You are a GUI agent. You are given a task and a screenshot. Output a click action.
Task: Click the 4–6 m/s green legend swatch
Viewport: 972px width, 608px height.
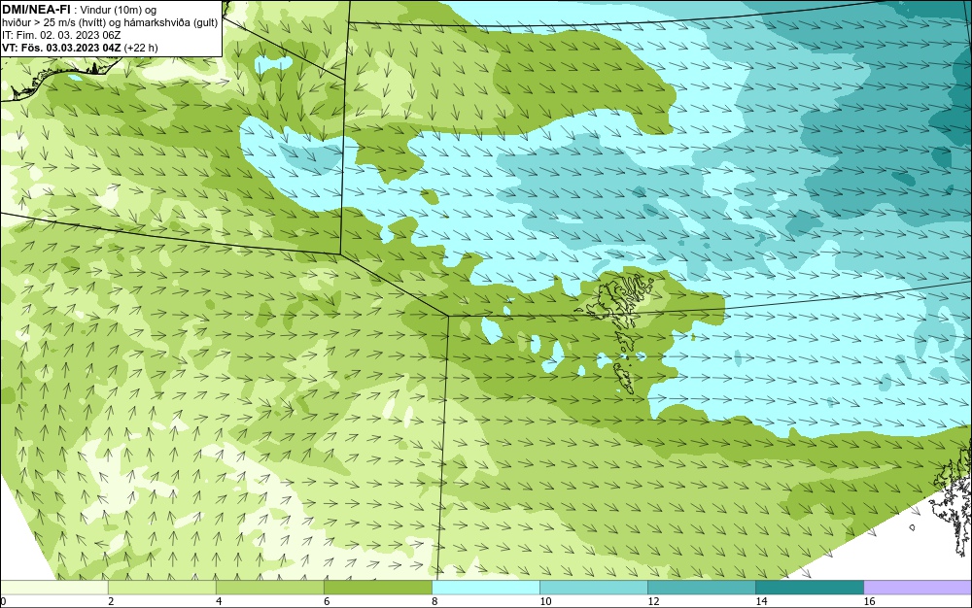pos(270,587)
